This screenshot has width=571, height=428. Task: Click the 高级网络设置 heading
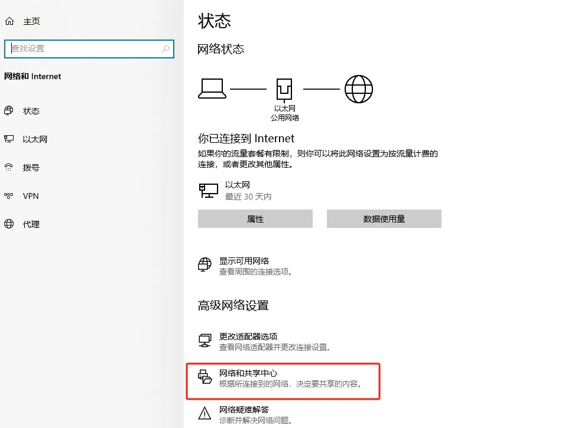point(233,305)
